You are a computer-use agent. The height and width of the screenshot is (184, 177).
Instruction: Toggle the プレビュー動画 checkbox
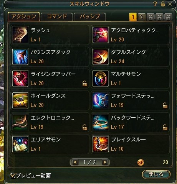[13, 176]
